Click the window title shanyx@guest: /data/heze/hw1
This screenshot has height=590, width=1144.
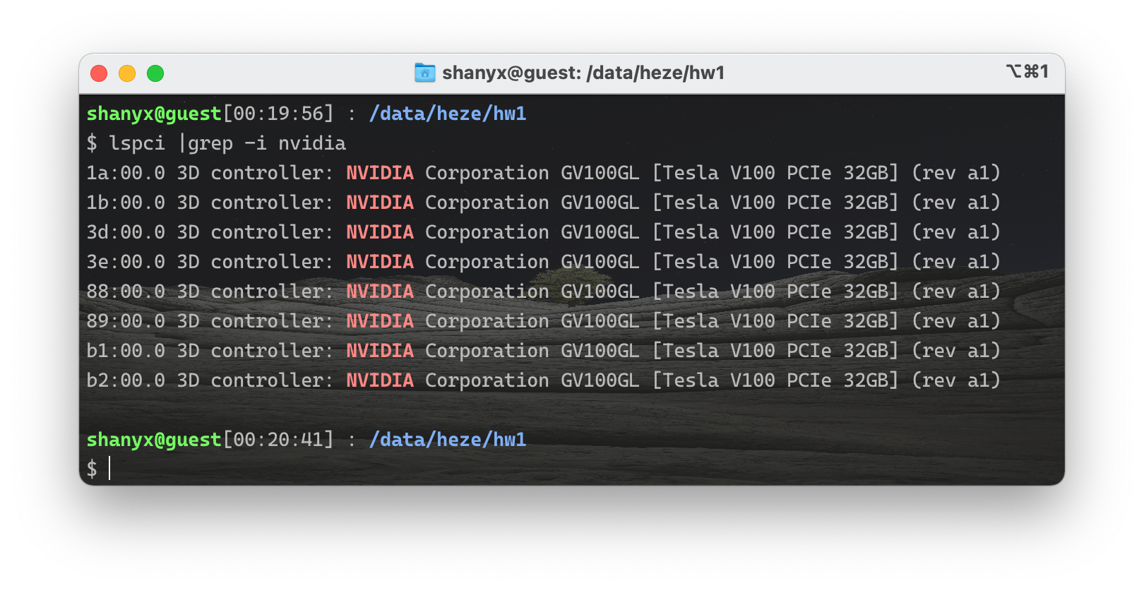pos(583,73)
